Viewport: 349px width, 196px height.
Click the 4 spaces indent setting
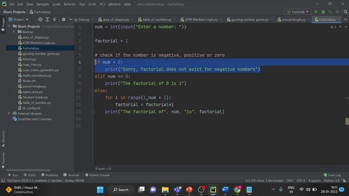pyautogui.click(x=314, y=180)
